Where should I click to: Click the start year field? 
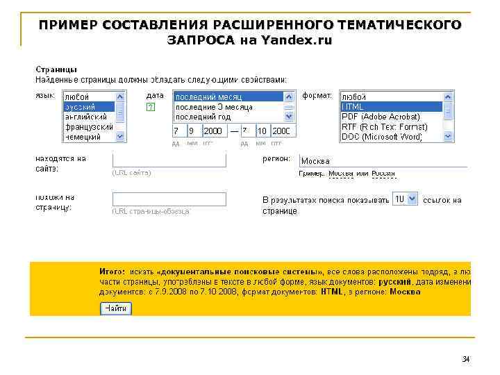pos(215,131)
